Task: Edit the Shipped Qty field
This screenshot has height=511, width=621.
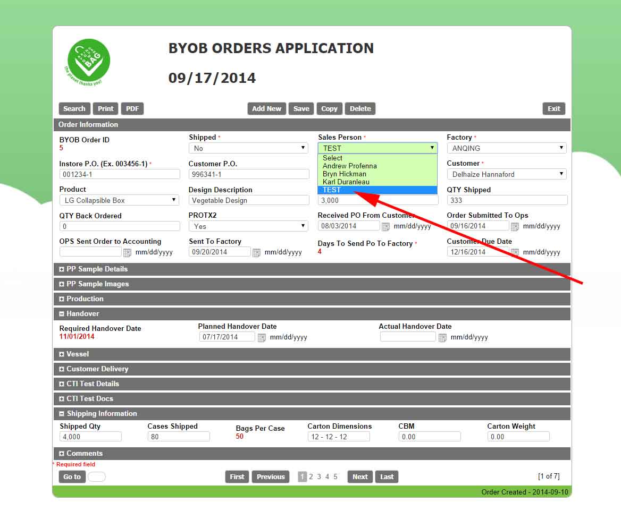Action: (91, 437)
